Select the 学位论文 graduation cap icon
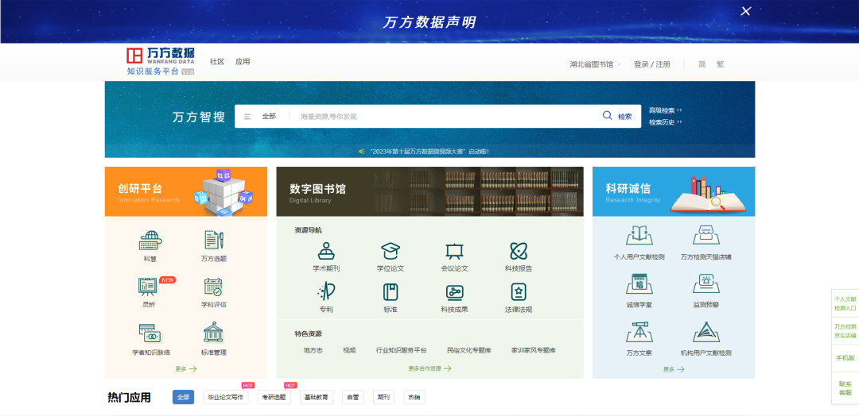 click(391, 251)
